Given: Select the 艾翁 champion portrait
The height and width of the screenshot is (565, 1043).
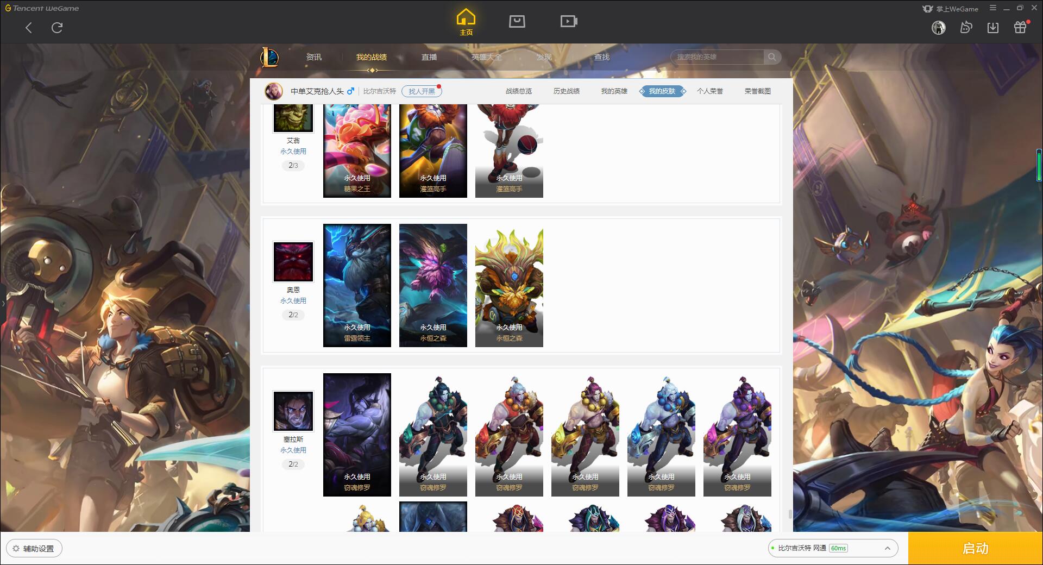Looking at the screenshot, I should (293, 118).
